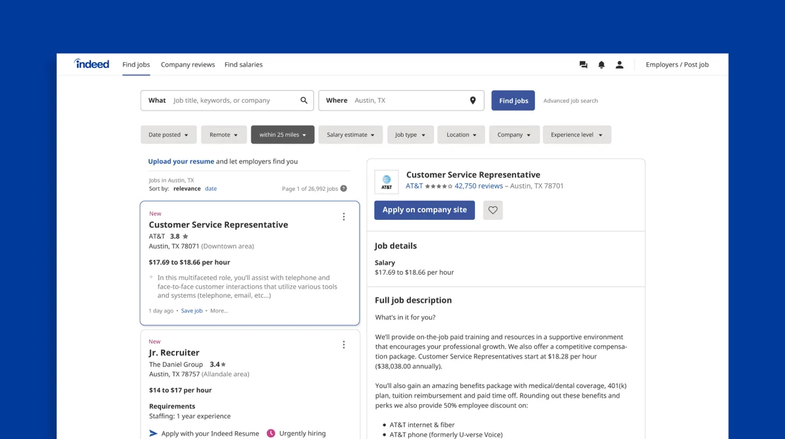The image size is (785, 439).
Task: Click "$17.69 to $18.66 per hour" on job card
Action: point(190,262)
